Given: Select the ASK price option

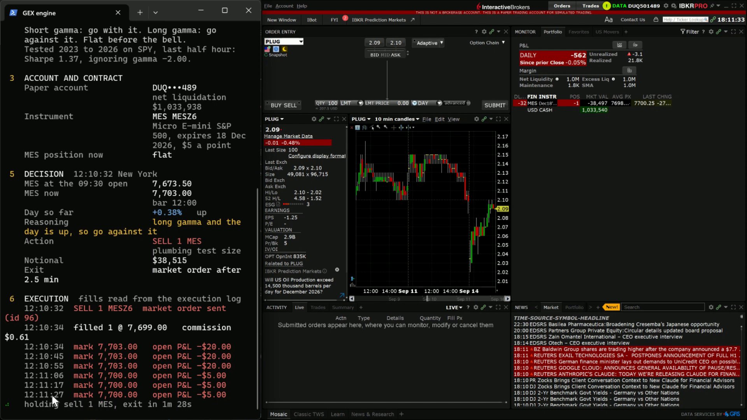Looking at the screenshot, I should [x=396, y=55].
